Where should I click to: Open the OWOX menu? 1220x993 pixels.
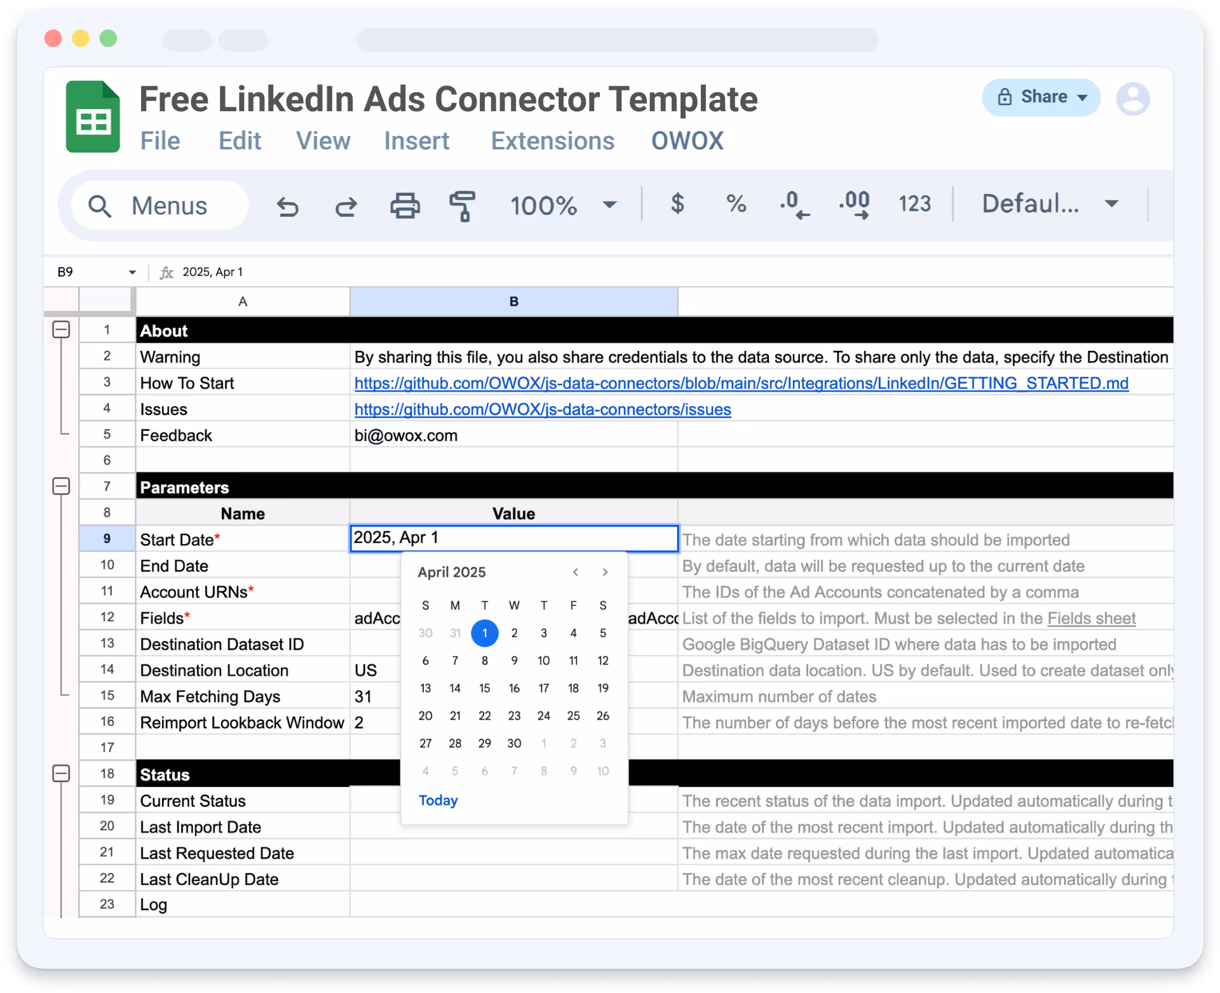coord(687,140)
